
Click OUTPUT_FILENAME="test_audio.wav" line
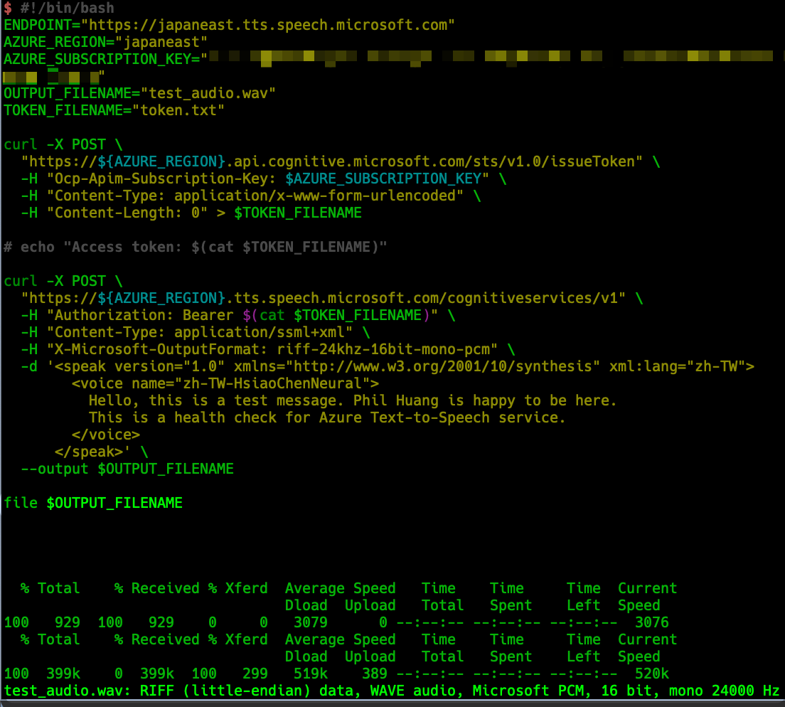pos(139,93)
